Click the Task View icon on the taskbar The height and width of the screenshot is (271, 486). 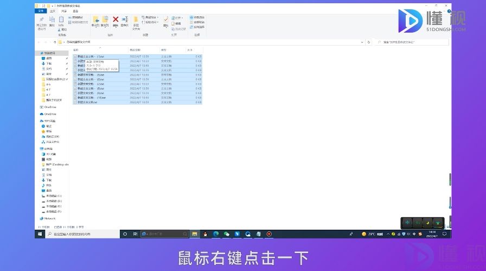pyautogui.click(x=135, y=234)
